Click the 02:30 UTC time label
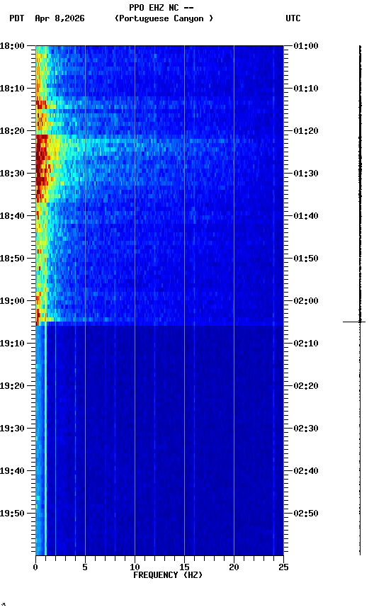Viewport: 391px width, 612px height. (306, 429)
